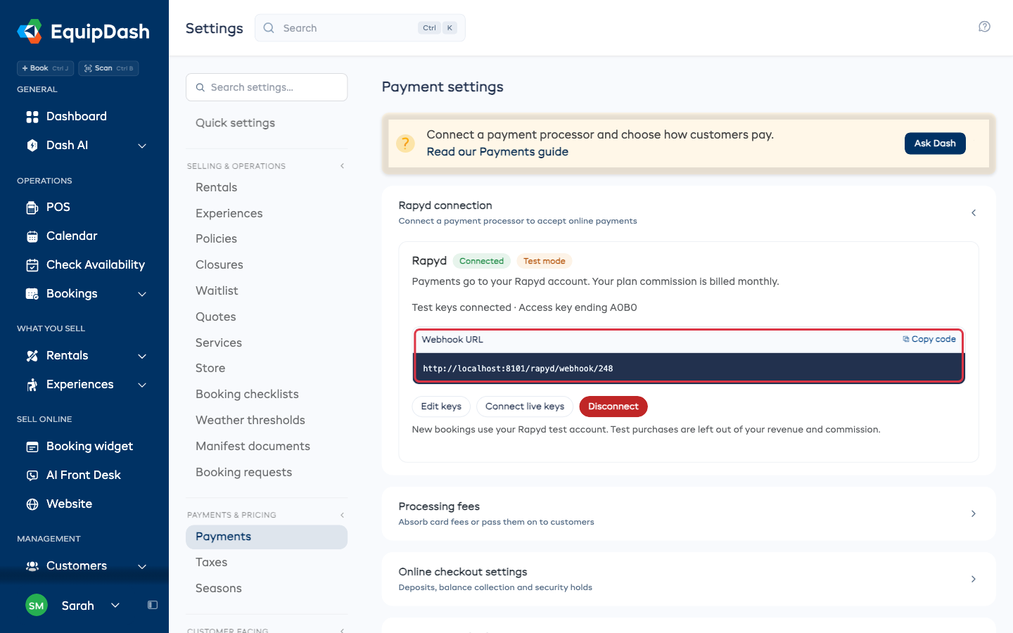Image resolution: width=1013 pixels, height=633 pixels.
Task: Click the Customers people icon
Action: (x=32, y=566)
